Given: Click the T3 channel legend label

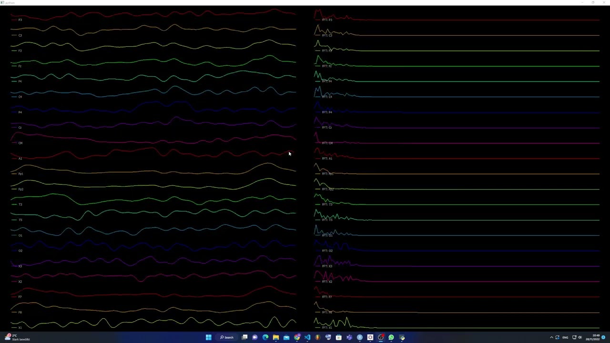Looking at the screenshot, I should [20, 204].
